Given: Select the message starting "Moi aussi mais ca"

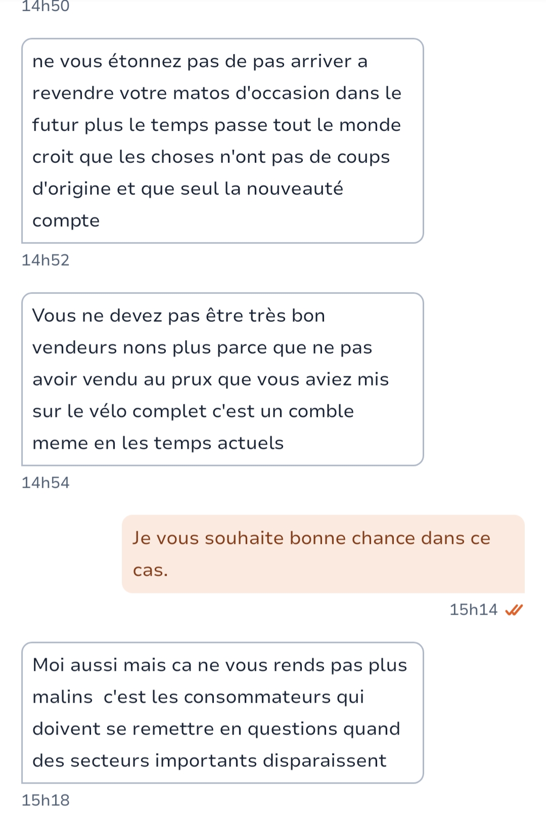Looking at the screenshot, I should (x=222, y=713).
